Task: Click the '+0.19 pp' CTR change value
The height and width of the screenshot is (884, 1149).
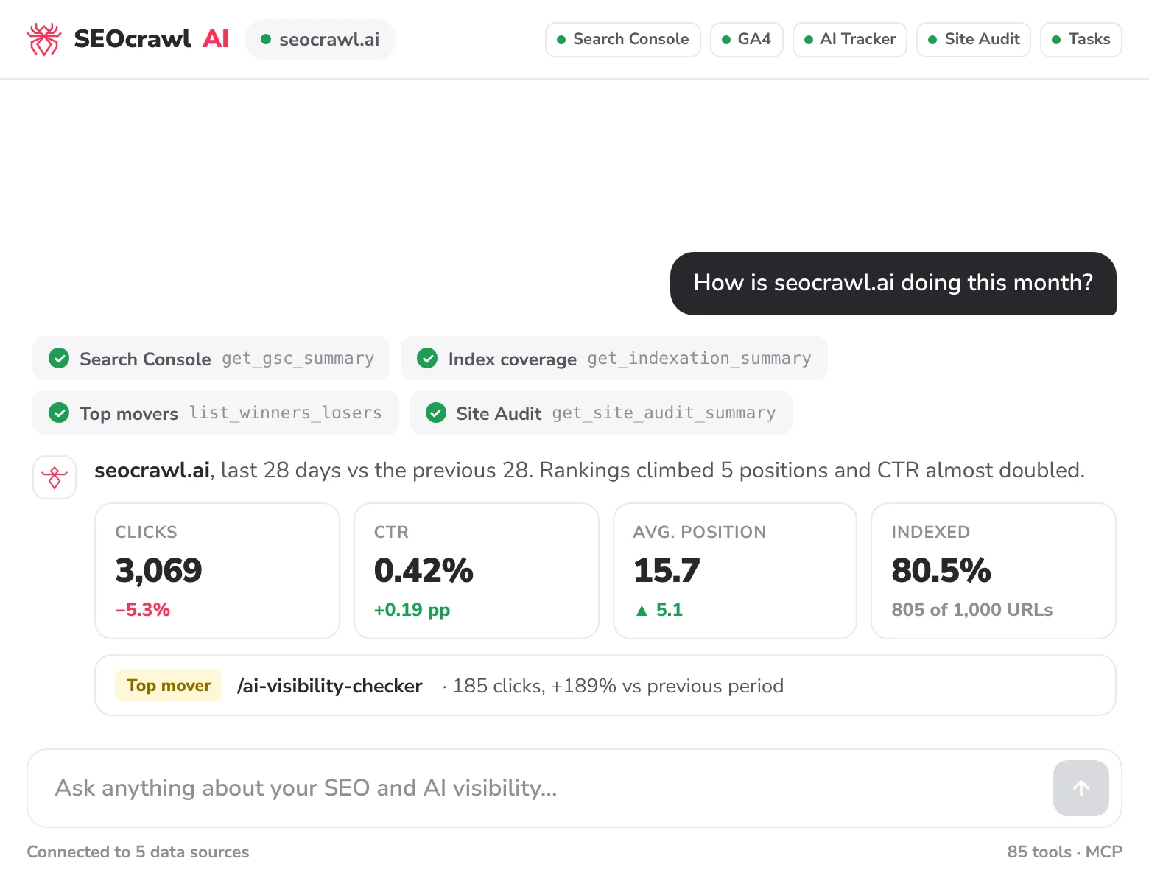Action: point(412,610)
